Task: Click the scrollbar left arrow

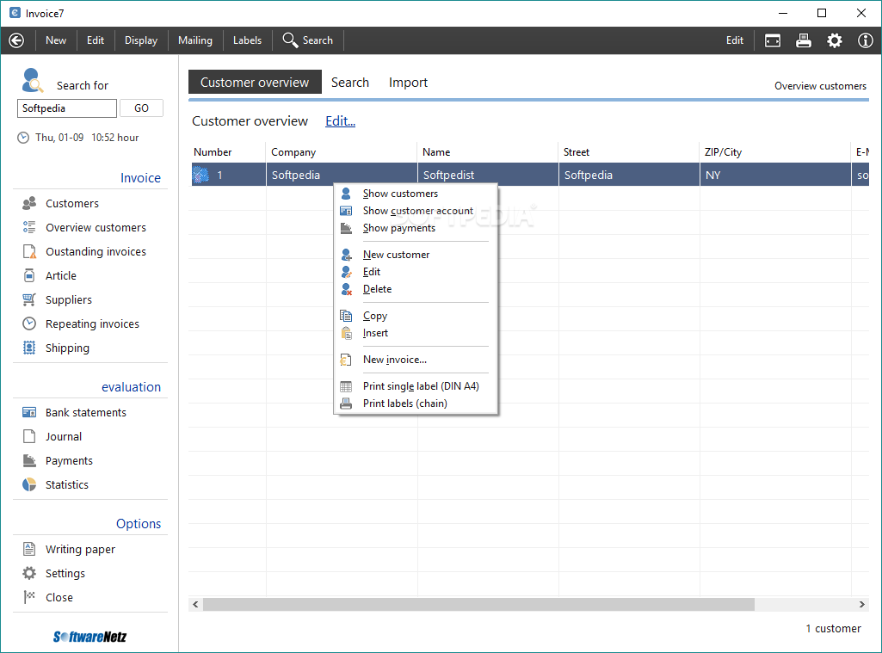Action: click(195, 604)
